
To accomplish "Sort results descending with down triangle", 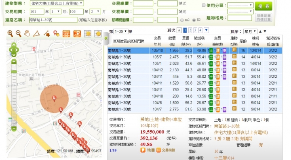I will [x=265, y=31].
